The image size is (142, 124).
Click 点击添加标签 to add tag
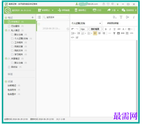pyautogui.click(x=113, y=23)
